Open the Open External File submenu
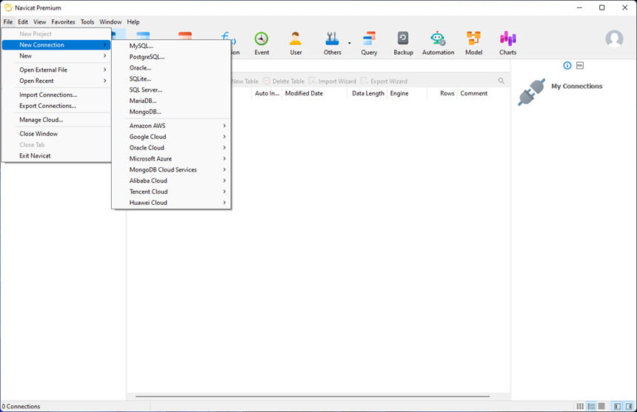This screenshot has width=637, height=412. coord(56,70)
